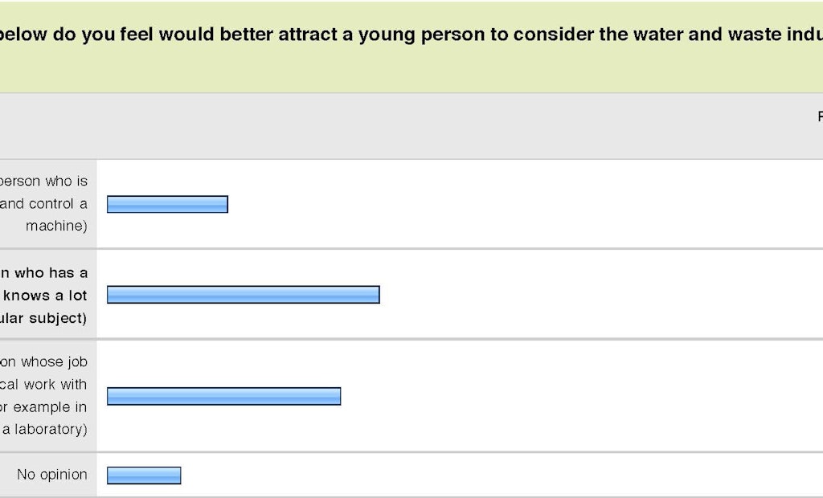Click the short blue 'No opinion' bar

point(144,476)
